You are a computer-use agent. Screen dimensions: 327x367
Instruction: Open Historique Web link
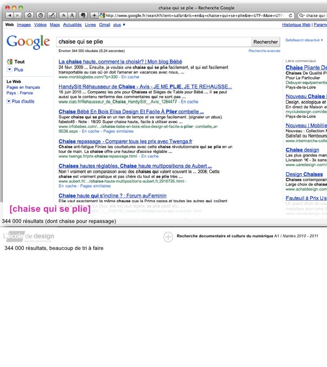coord(296,25)
